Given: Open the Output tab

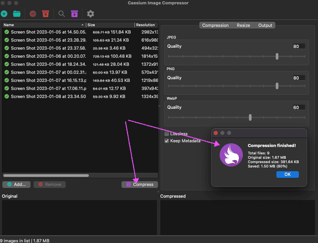Looking at the screenshot, I should [265, 25].
